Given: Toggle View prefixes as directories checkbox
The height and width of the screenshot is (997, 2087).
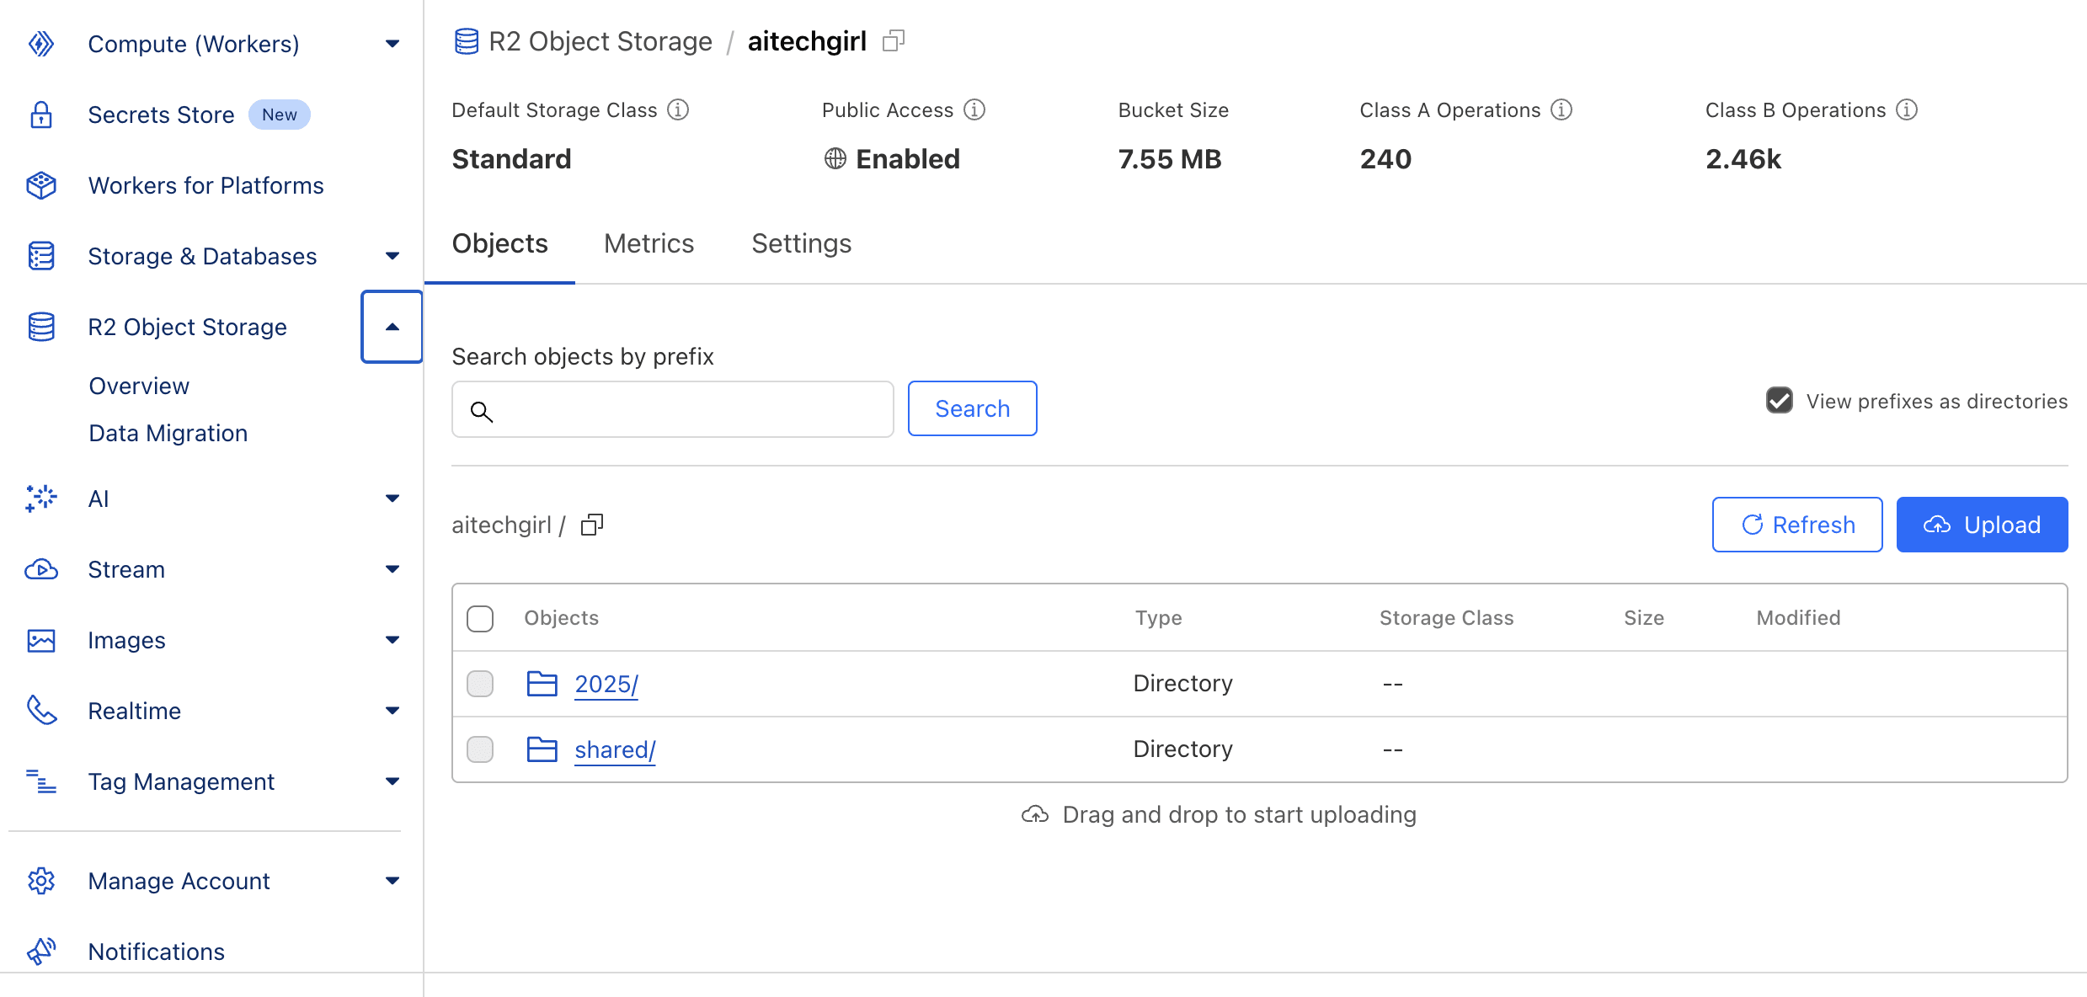Looking at the screenshot, I should [1780, 401].
